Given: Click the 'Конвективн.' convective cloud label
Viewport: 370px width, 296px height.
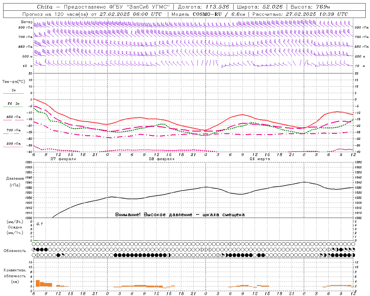Looking at the screenshot, I should (15, 270).
